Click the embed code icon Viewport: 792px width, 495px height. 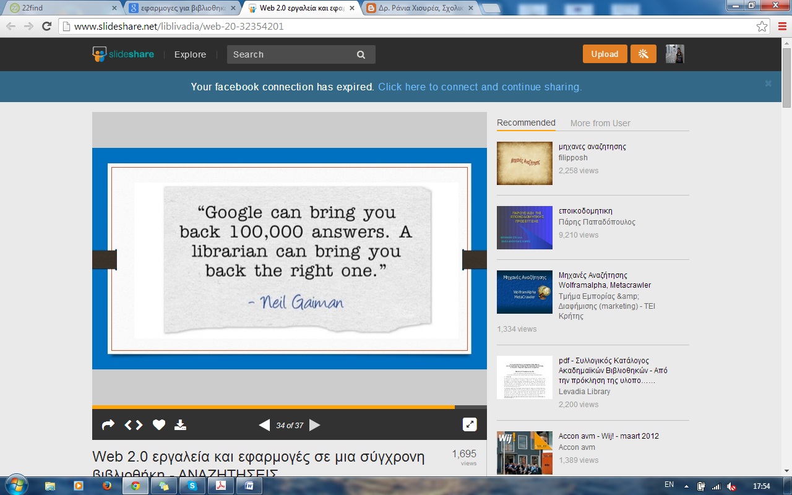point(134,424)
